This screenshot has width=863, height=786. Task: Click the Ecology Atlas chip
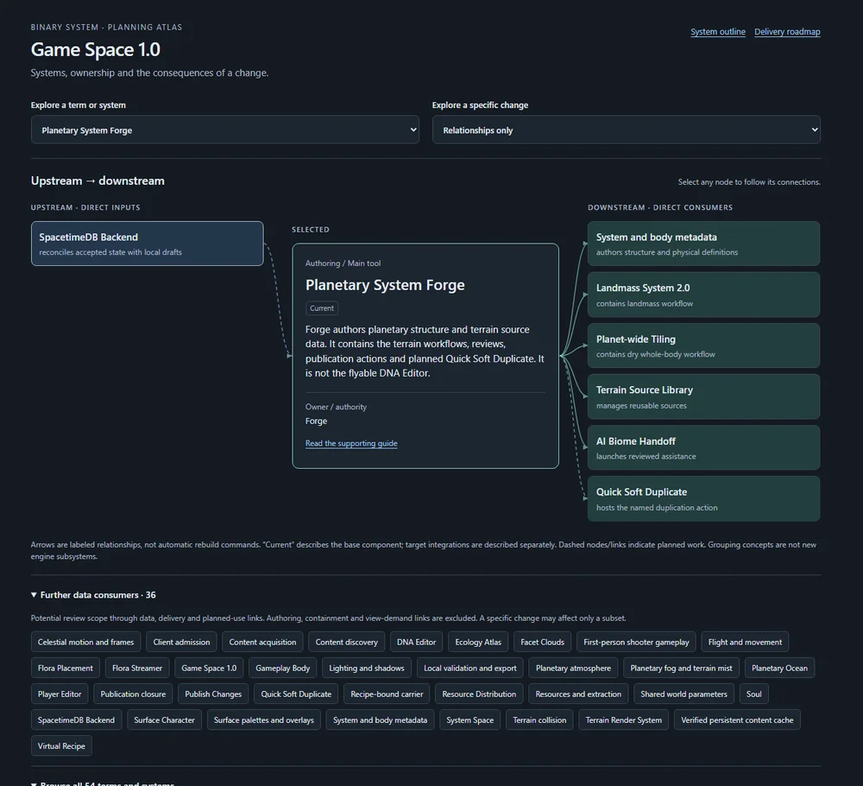pyautogui.click(x=478, y=643)
